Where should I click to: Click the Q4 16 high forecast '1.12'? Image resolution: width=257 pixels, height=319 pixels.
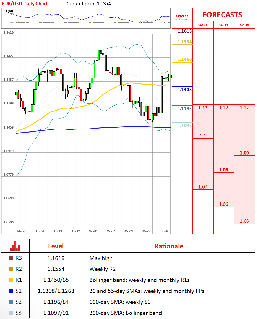point(244,108)
